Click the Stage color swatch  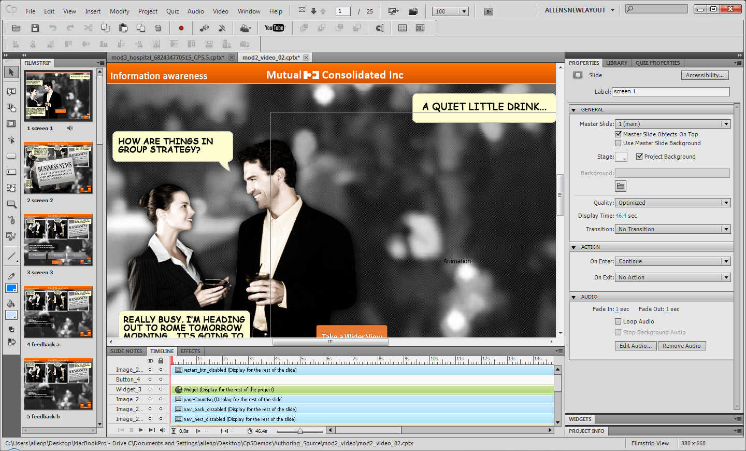[x=621, y=157]
